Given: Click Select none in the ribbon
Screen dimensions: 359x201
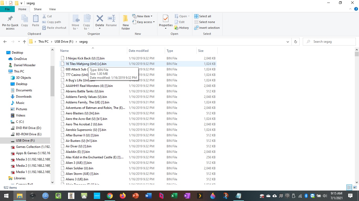Looking at the screenshot, I should click(x=204, y=22).
